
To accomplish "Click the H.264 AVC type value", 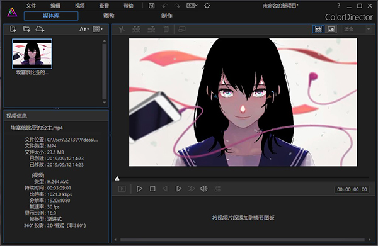I will [58, 182].
